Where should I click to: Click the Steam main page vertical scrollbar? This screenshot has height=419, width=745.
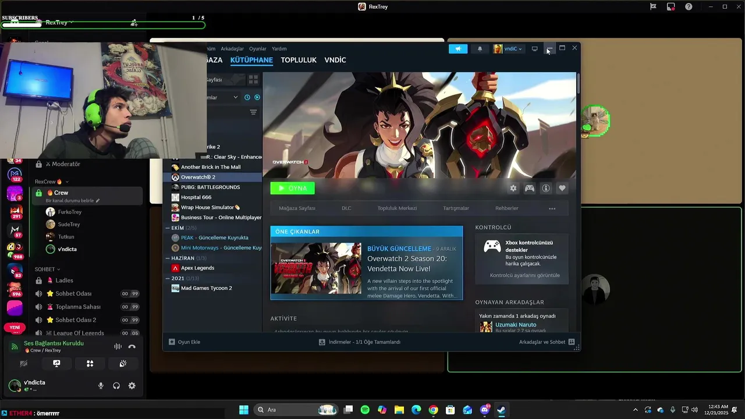pos(578,83)
